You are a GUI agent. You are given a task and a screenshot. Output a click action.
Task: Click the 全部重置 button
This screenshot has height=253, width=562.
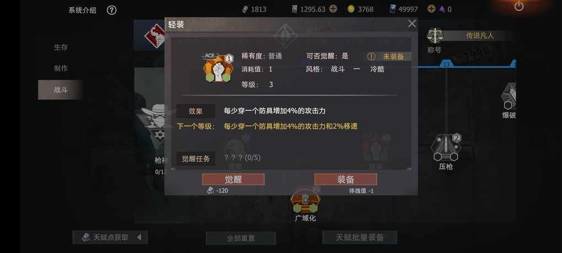point(241,238)
